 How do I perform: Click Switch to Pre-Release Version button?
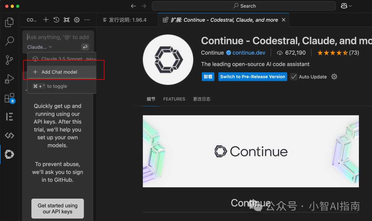tap(252, 77)
